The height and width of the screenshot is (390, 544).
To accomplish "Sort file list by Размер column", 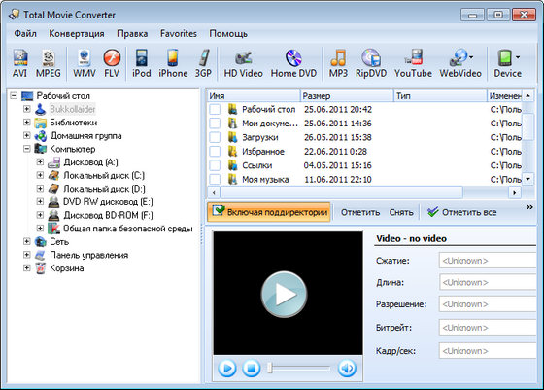I will point(347,96).
